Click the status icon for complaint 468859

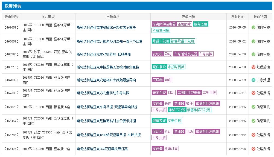tap(253, 41)
